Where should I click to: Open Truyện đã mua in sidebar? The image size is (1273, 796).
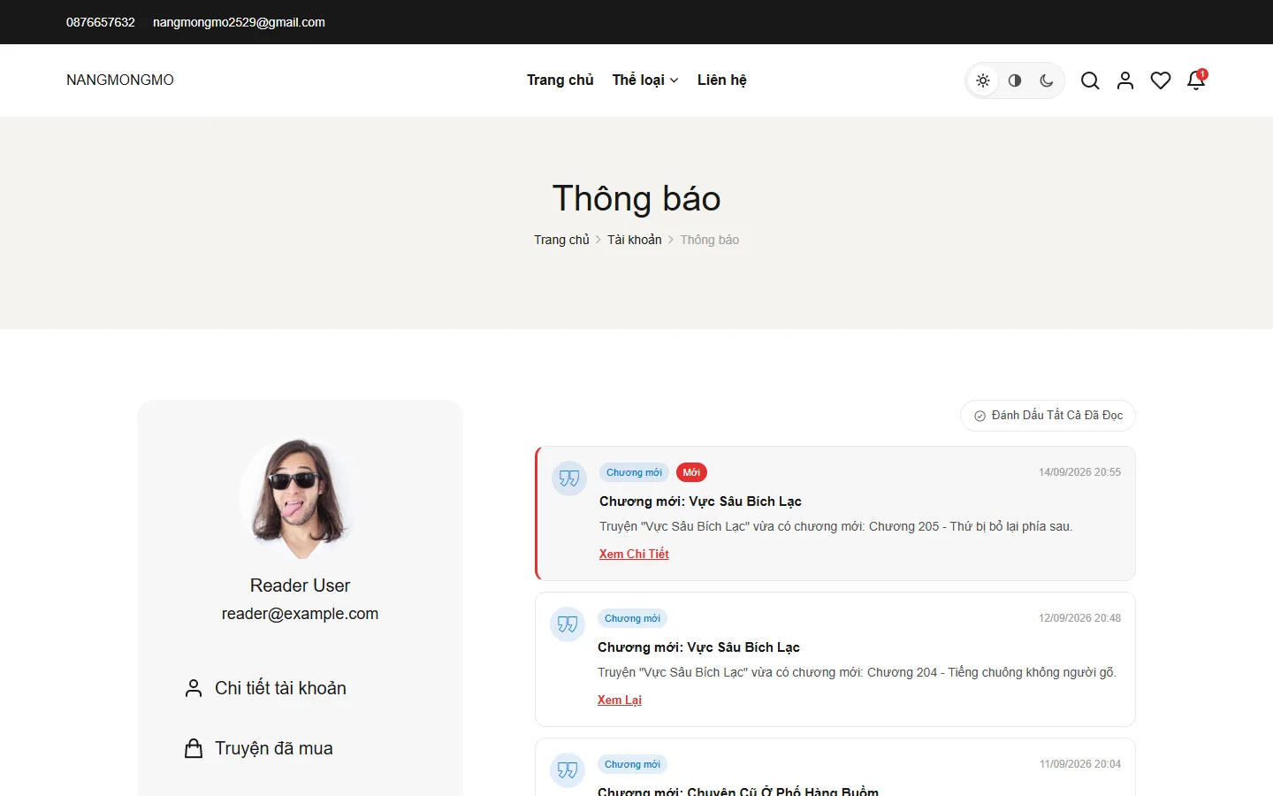tap(274, 748)
